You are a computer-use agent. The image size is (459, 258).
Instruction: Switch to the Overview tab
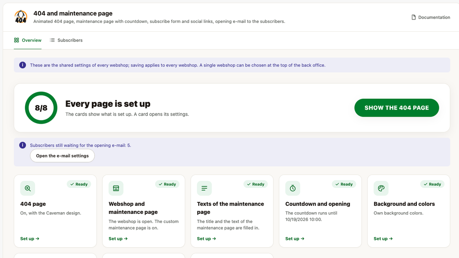tap(28, 40)
